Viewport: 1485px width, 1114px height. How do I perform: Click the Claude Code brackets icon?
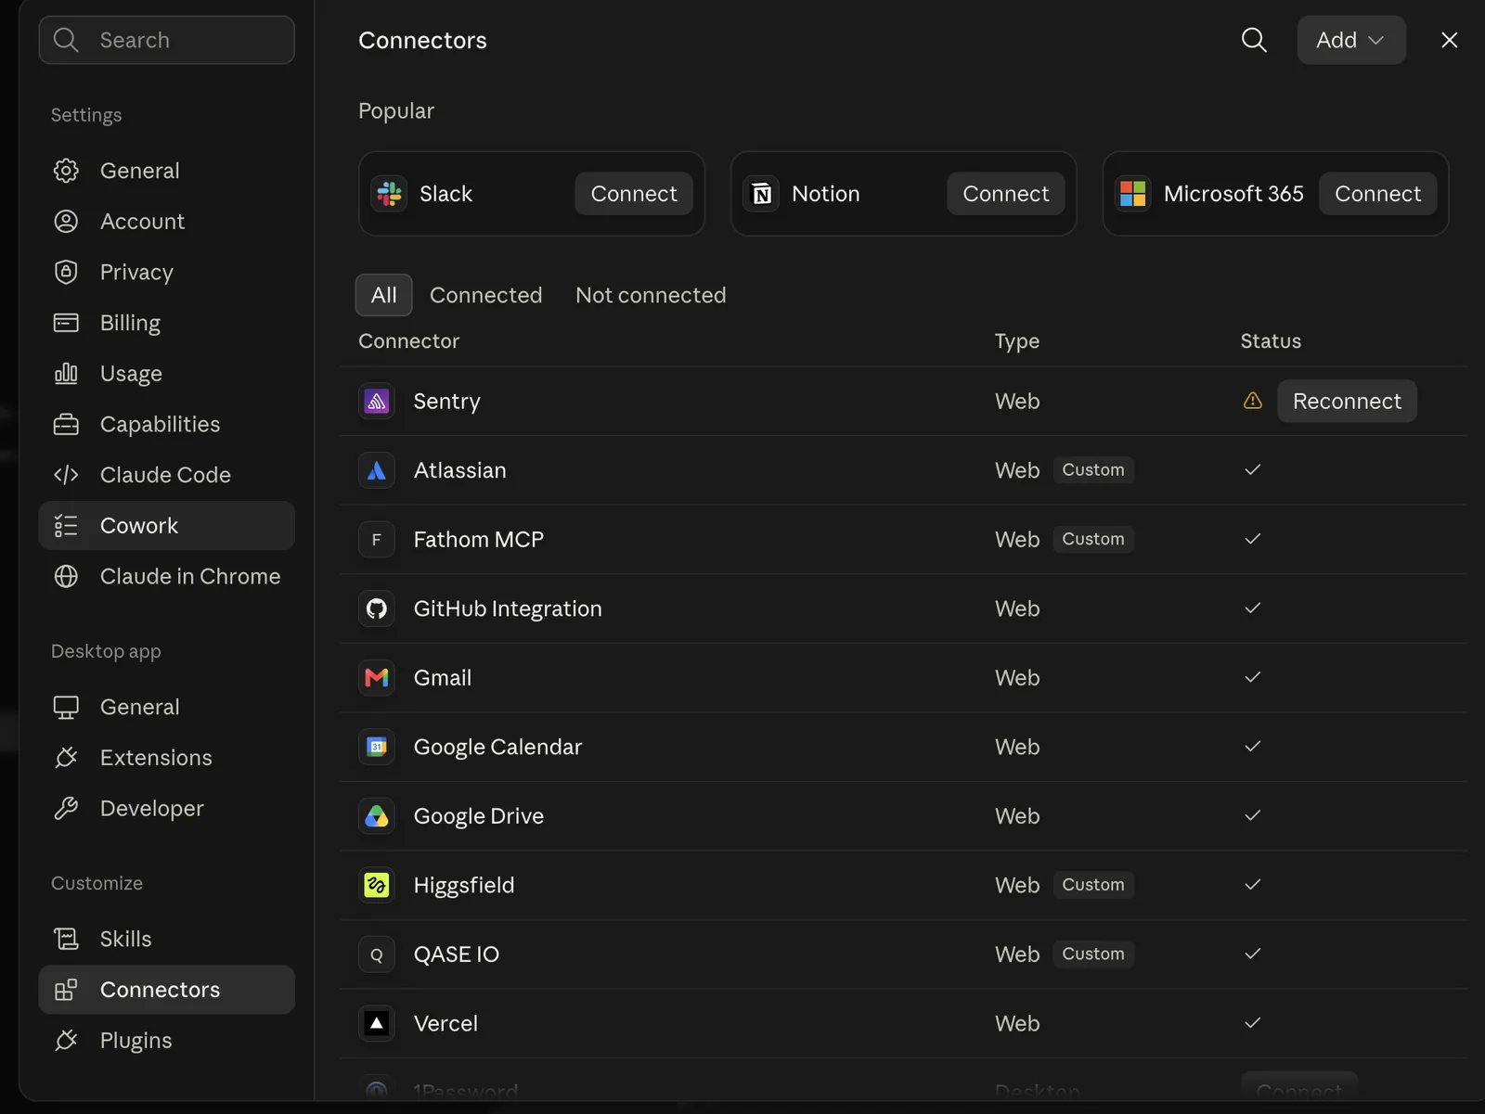(66, 475)
